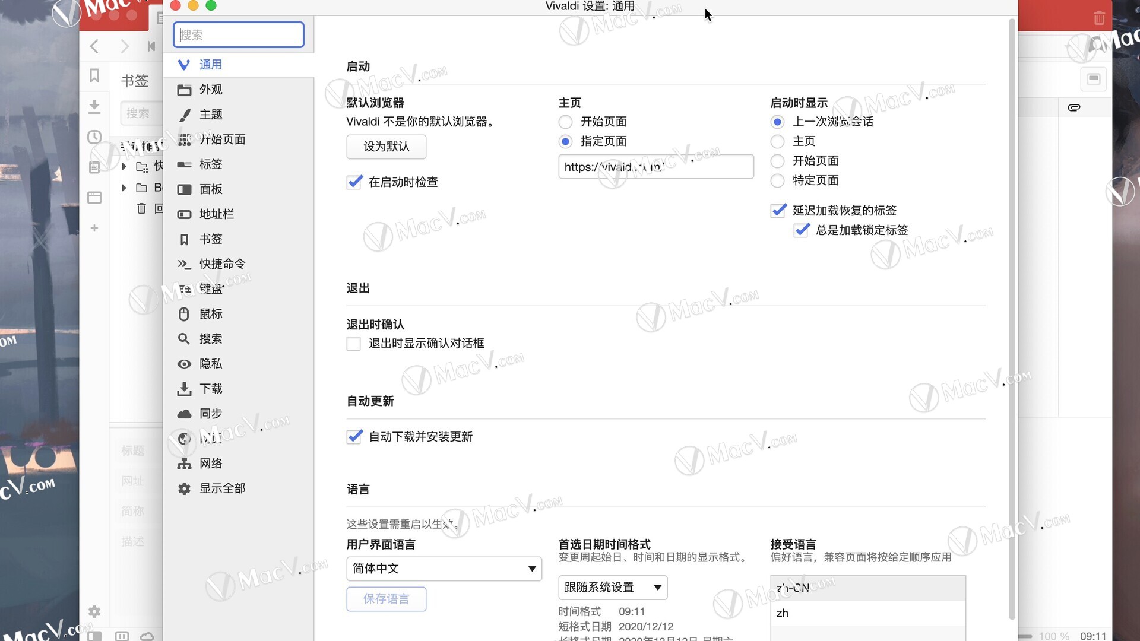Viewport: 1140px width, 641px height.
Task: Toggle 在启动时检查 checkbox
Action: 354,182
